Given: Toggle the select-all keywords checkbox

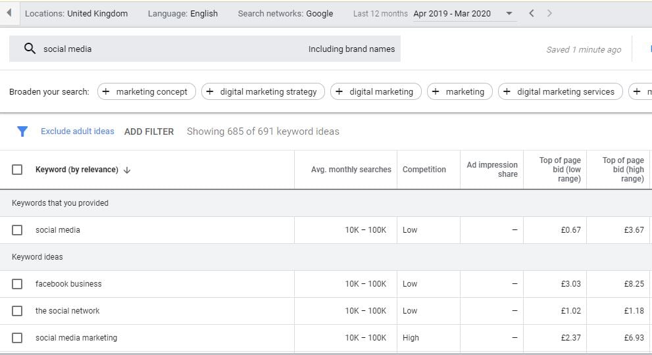Looking at the screenshot, I should point(17,170).
